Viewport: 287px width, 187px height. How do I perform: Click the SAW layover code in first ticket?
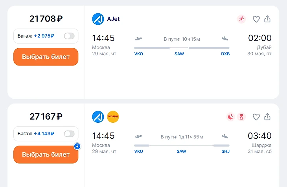coord(179,54)
